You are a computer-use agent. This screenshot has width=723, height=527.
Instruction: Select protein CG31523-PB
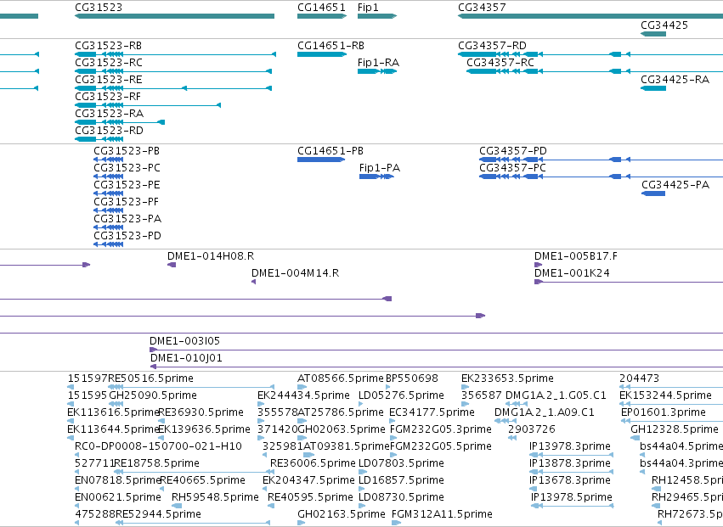tap(127, 151)
